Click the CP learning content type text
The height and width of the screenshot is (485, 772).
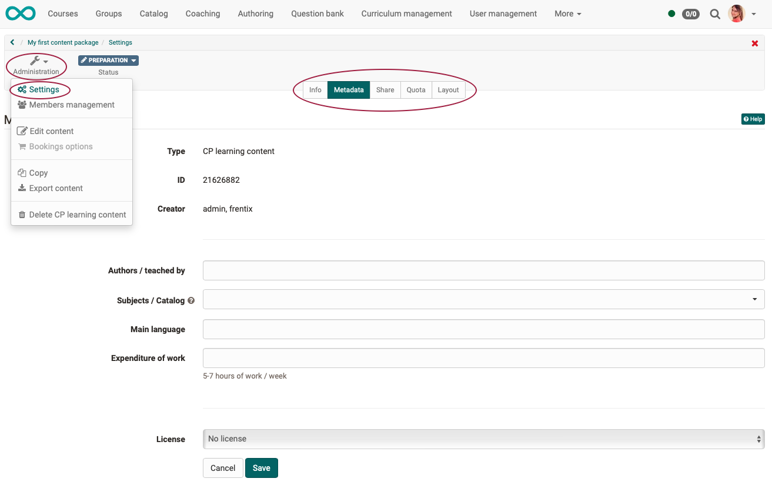pos(239,151)
